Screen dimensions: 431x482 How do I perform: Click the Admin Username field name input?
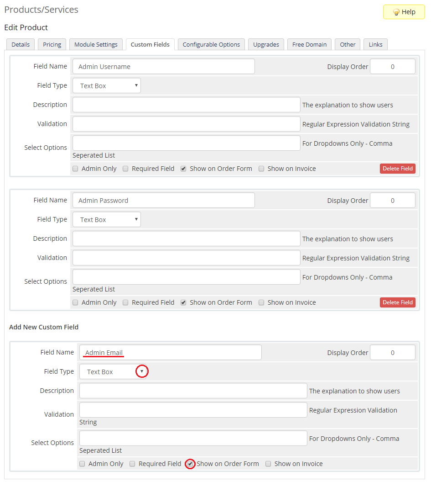click(163, 66)
